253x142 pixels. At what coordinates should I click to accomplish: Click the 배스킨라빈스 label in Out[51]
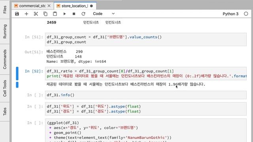(x=57, y=52)
